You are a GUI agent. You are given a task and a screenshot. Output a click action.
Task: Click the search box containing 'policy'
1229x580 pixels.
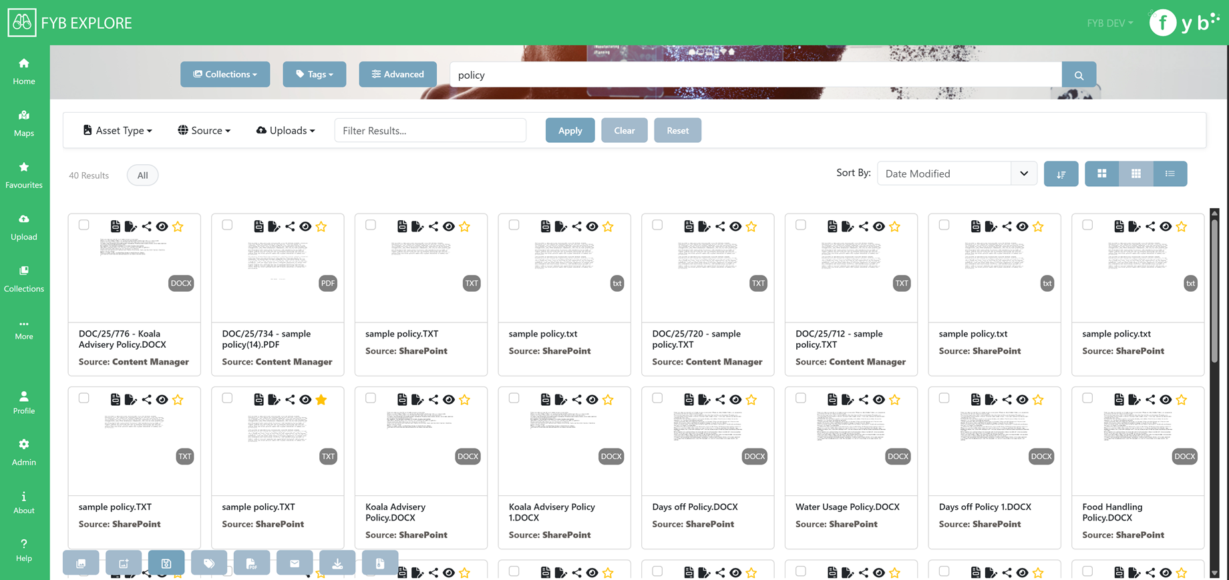(755, 75)
